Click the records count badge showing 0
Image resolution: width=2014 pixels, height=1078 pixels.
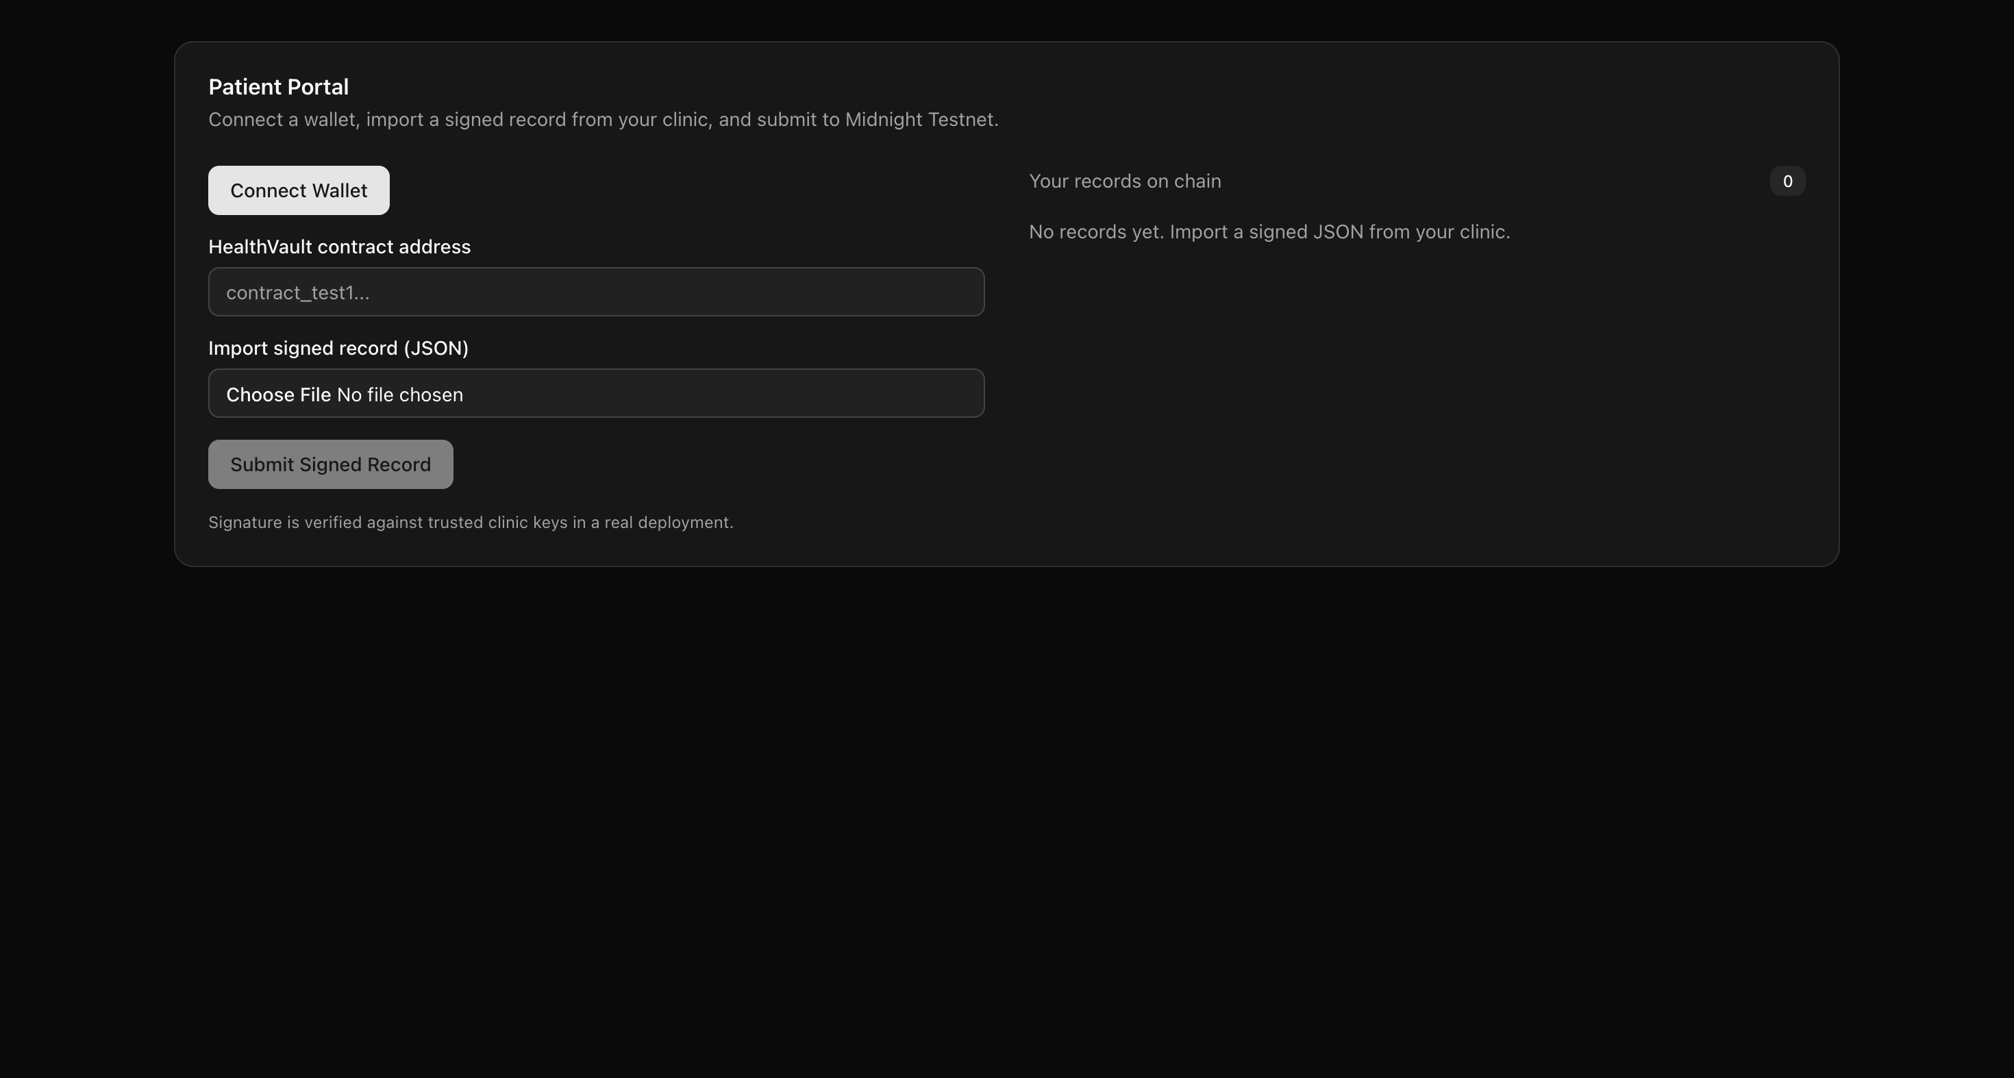(x=1787, y=181)
